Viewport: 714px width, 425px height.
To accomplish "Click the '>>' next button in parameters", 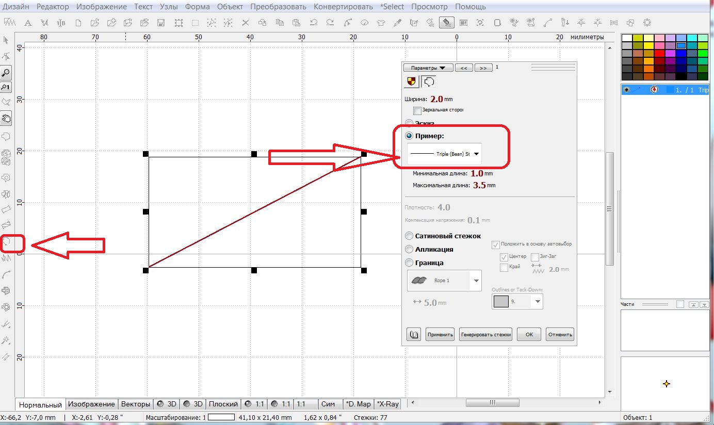I will 483,68.
